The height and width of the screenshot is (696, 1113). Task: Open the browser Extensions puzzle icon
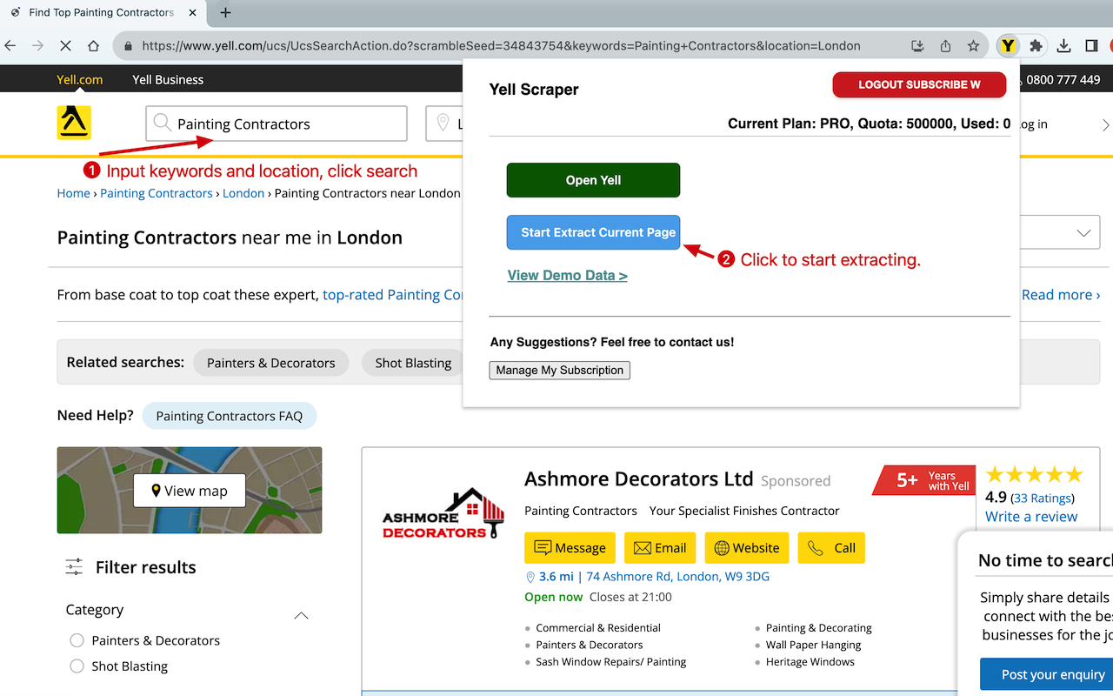(x=1036, y=46)
